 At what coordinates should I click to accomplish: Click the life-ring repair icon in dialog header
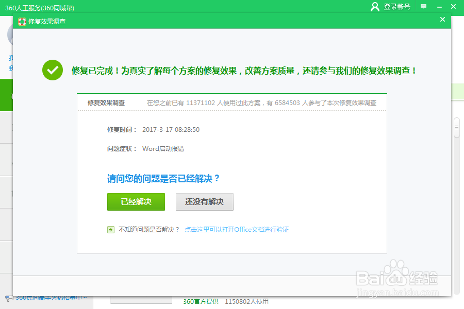click(x=21, y=22)
